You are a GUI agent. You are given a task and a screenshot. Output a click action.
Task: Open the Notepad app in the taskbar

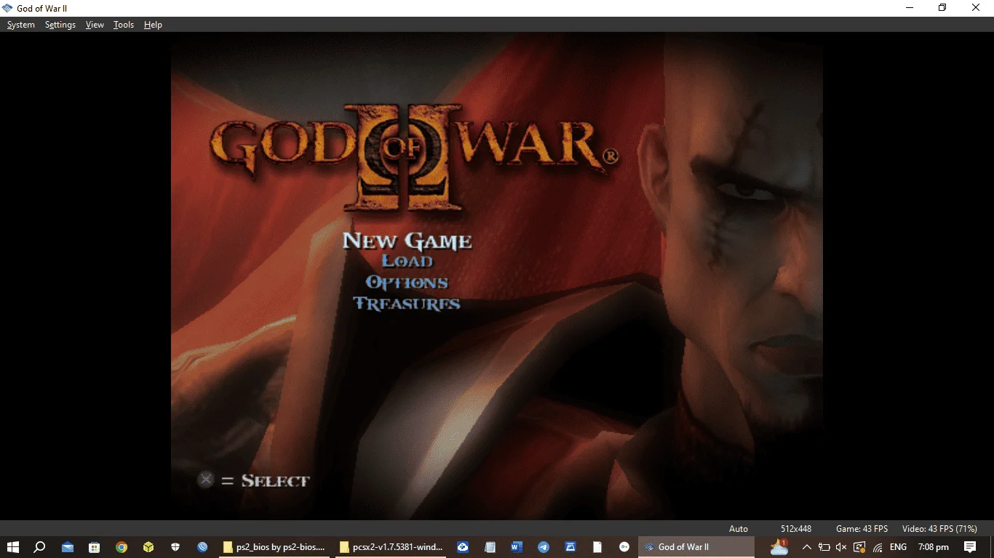pos(490,547)
